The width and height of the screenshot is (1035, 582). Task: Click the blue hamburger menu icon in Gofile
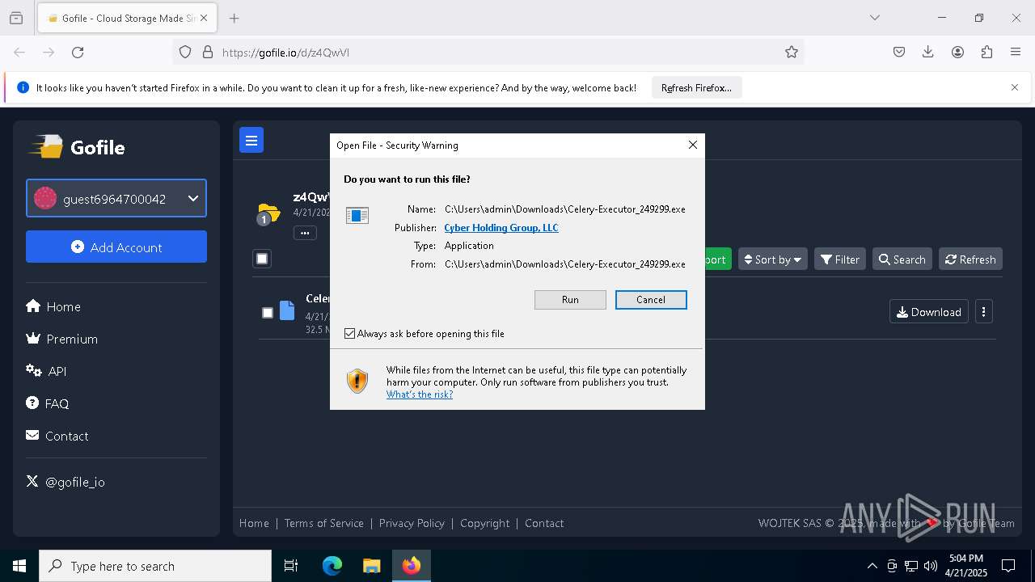point(251,141)
